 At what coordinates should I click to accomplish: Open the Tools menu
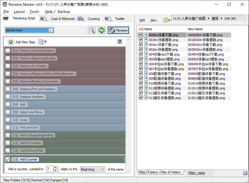pyautogui.click(x=34, y=12)
